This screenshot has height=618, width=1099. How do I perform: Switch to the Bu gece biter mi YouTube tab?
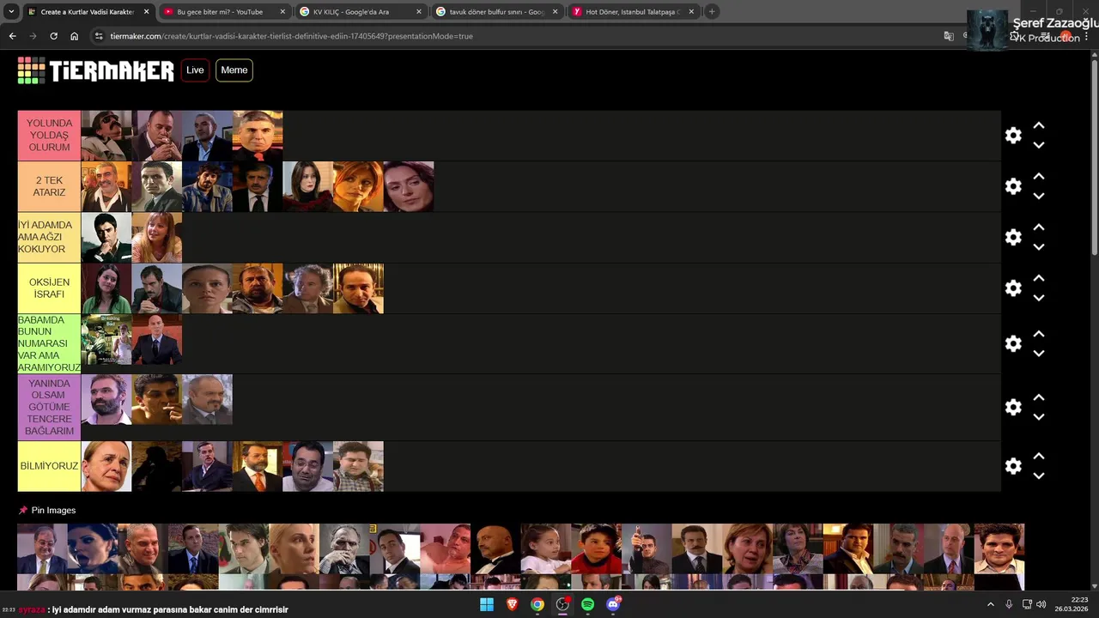tap(219, 12)
